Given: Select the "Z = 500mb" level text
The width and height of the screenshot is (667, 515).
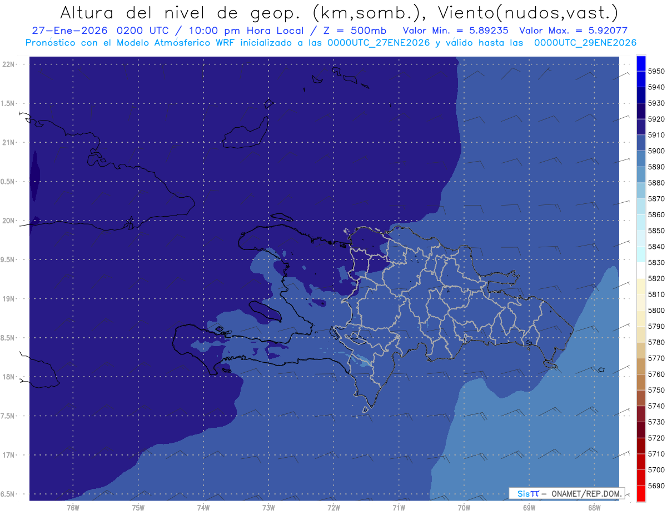Looking at the screenshot, I should pyautogui.click(x=354, y=31).
